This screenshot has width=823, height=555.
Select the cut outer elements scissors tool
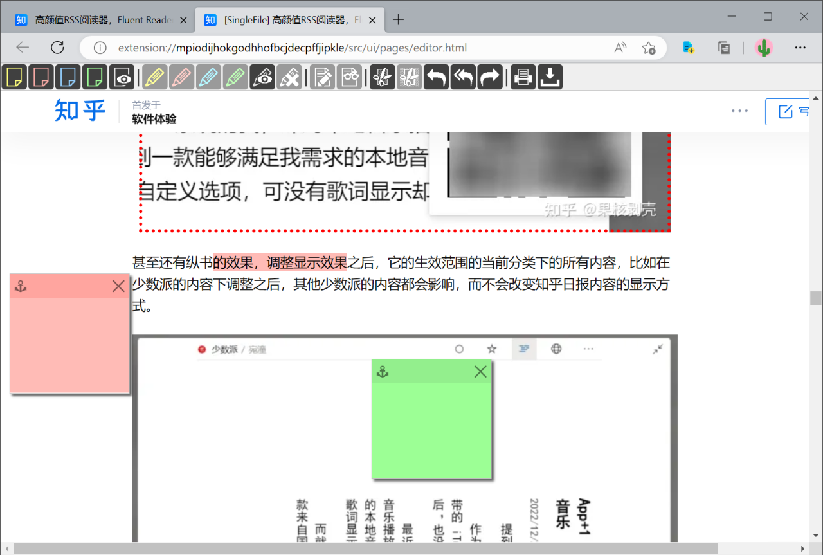pos(410,77)
